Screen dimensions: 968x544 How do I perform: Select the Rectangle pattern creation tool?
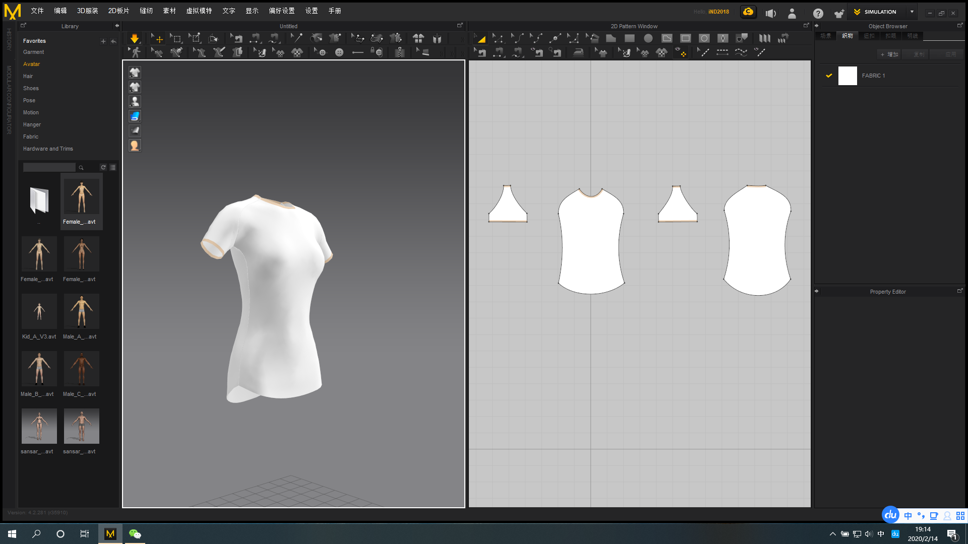click(629, 38)
